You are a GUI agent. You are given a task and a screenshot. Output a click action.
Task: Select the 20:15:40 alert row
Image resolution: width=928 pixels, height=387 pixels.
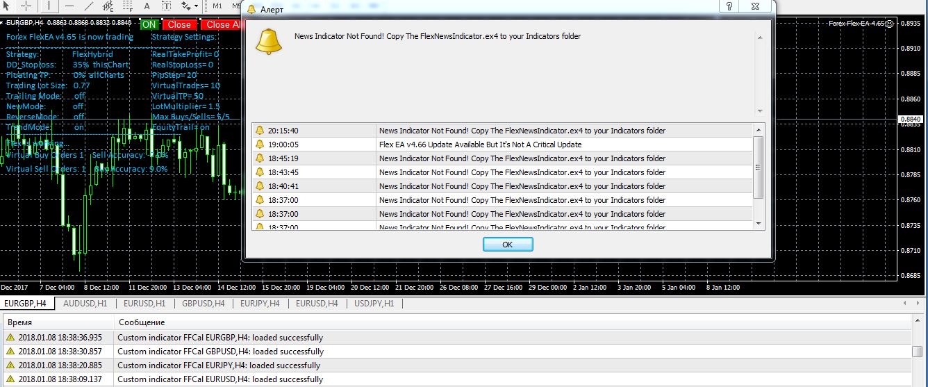pos(502,131)
